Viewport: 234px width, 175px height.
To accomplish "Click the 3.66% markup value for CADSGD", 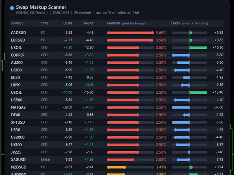I will [161, 33].
